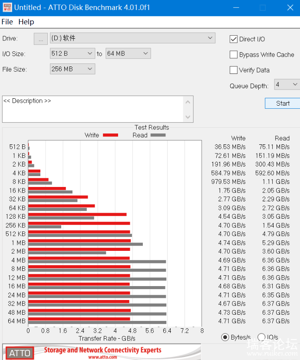Click the 4.74 GB/s write value
300x360 pixels.
pyautogui.click(x=232, y=243)
